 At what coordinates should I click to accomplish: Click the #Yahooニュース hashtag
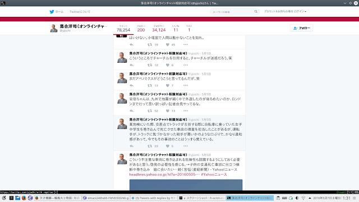click(x=214, y=175)
